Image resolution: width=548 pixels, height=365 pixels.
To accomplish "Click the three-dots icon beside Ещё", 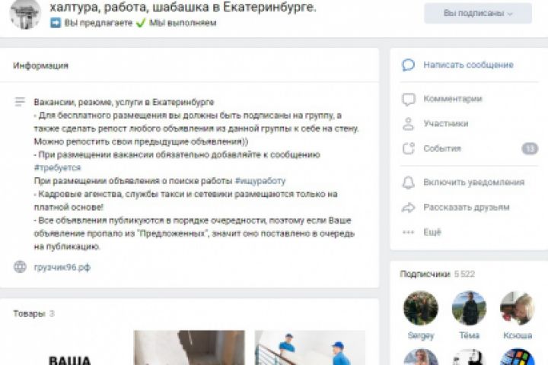I will click(x=408, y=232).
